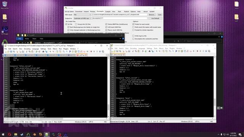244x137 pixels.
Task: Click Browse button in Crowbar
Action: 152,14
